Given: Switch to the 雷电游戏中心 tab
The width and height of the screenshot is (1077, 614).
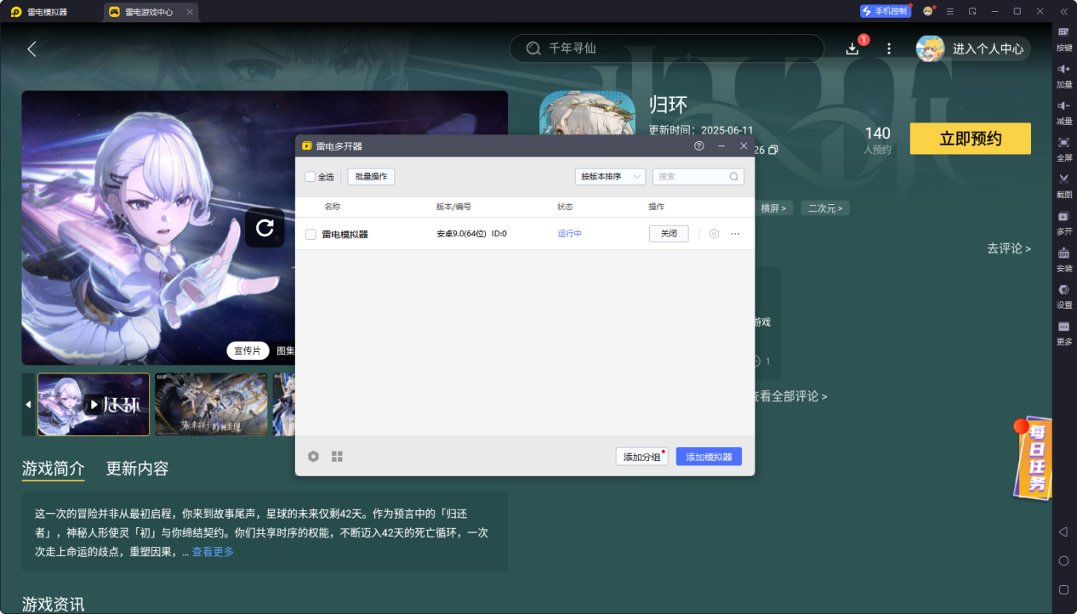Looking at the screenshot, I should (x=151, y=12).
